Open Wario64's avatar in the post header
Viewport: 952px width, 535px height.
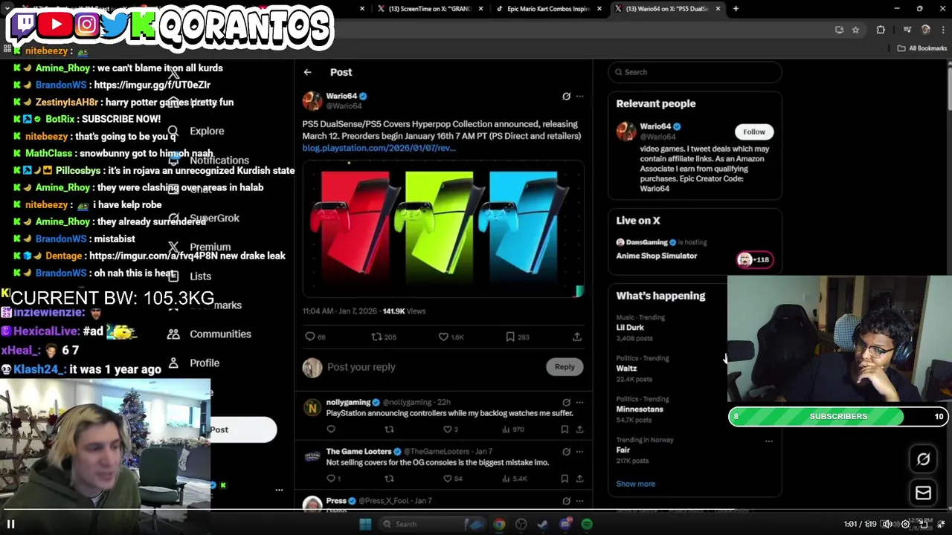point(312,100)
